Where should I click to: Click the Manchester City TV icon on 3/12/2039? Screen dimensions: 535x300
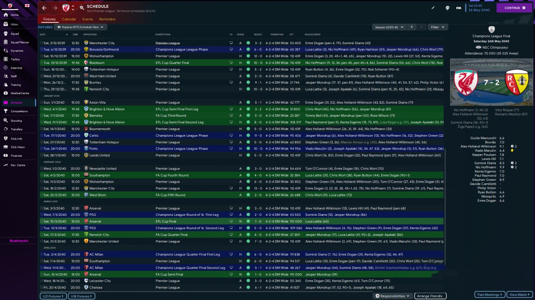(231, 43)
